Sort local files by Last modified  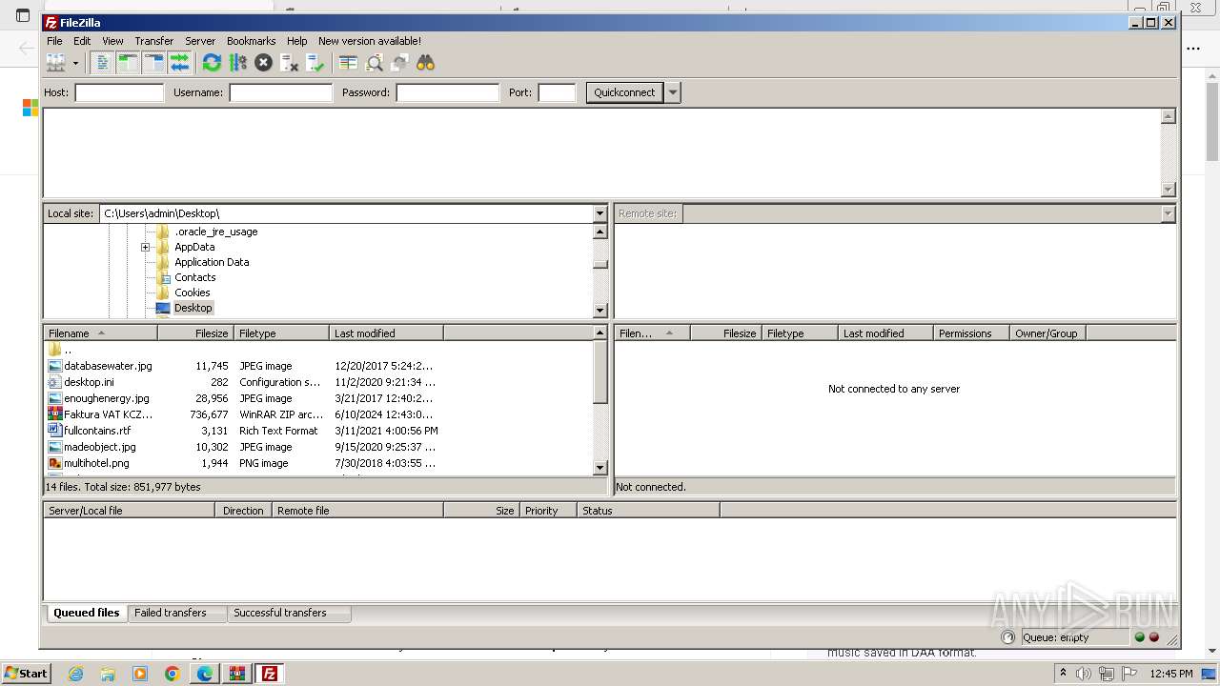coord(386,333)
